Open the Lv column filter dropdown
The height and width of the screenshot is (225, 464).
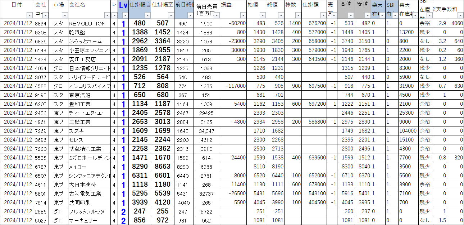[125, 15]
